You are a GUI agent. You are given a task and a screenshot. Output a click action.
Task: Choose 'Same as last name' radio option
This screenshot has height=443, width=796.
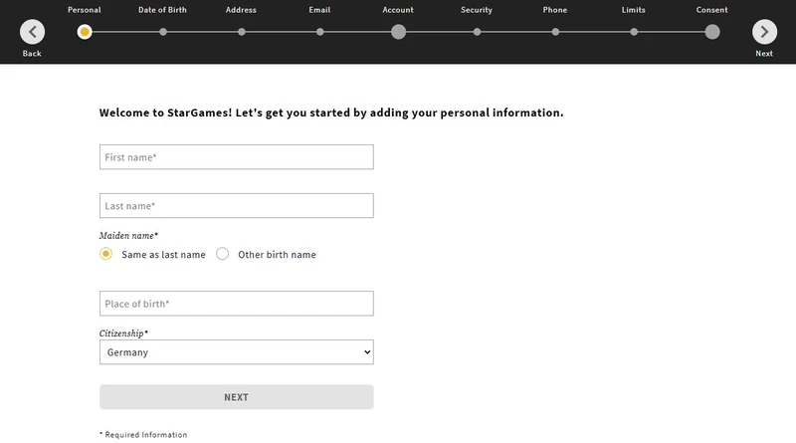pyautogui.click(x=106, y=254)
